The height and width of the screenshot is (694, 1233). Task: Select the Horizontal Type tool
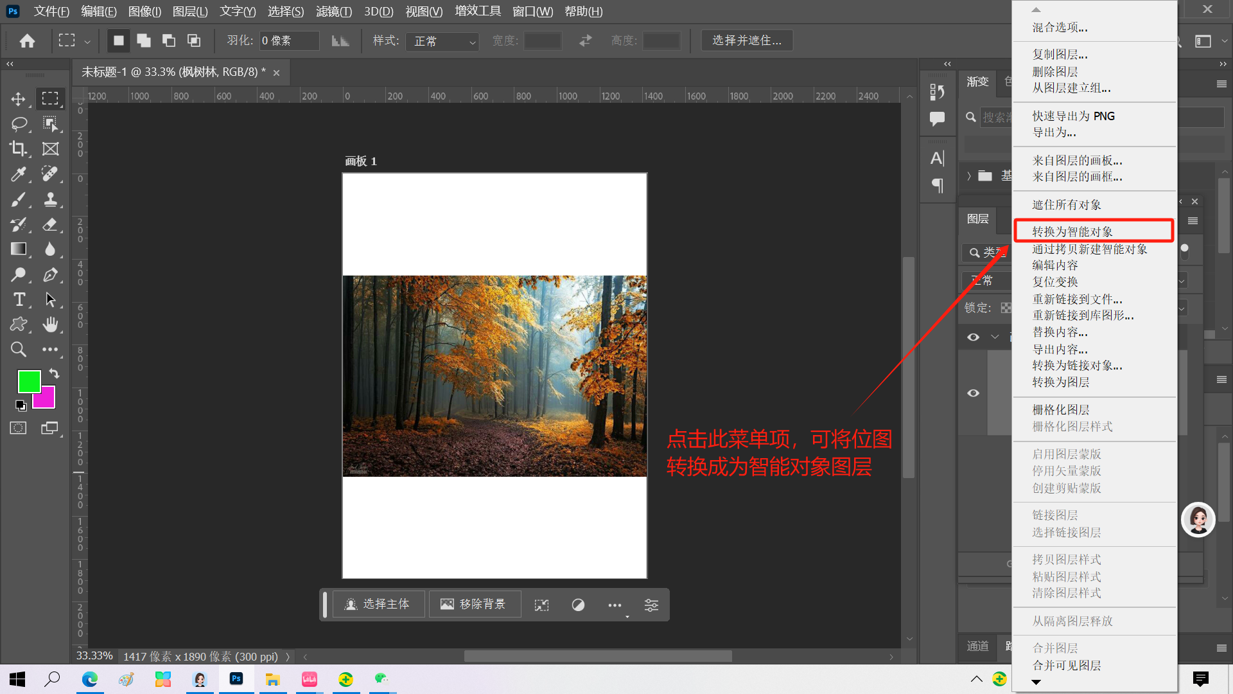18,299
